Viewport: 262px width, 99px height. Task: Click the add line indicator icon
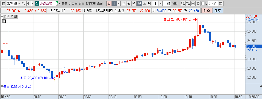point(188,3)
